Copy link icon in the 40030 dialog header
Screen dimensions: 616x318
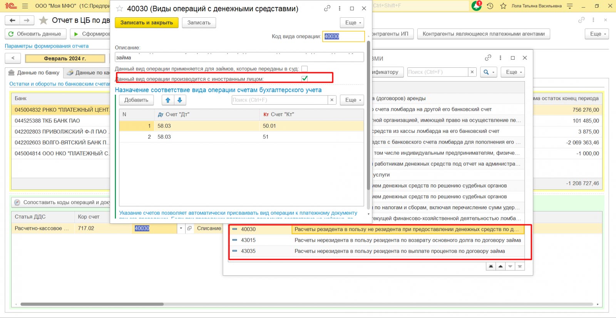coord(327,8)
